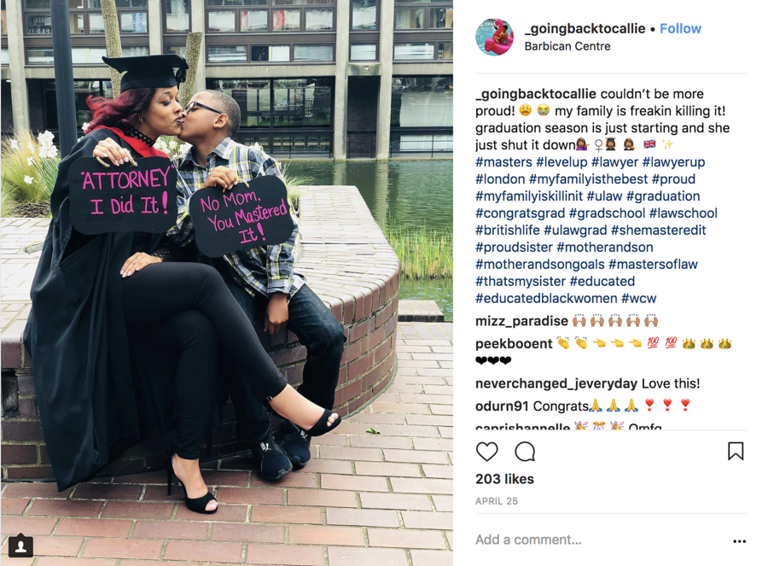This screenshot has width=768, height=566.
Task: Open Barbican Centre location
Action: 567,46
